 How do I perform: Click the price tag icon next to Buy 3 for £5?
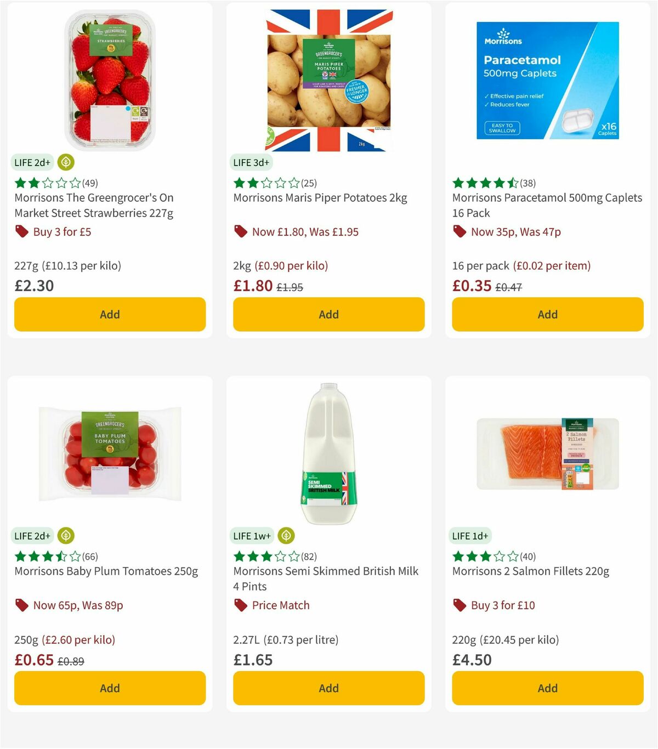[22, 231]
